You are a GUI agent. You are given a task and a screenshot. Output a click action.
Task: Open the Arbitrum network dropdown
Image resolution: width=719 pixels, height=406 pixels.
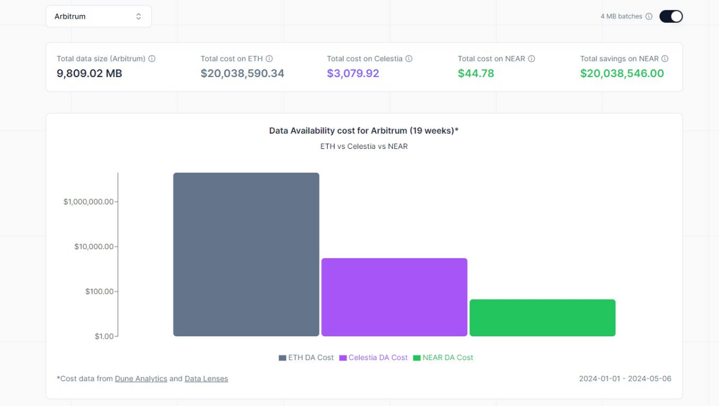coord(98,16)
